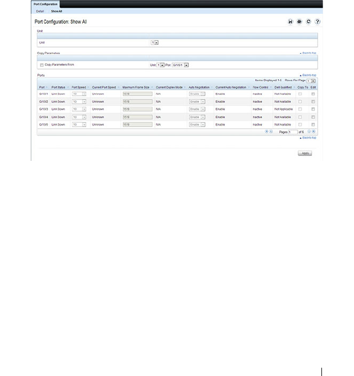Select the Port Configuration tab
Image resolution: width=354 pixels, height=376 pixels.
[x=45, y=4]
